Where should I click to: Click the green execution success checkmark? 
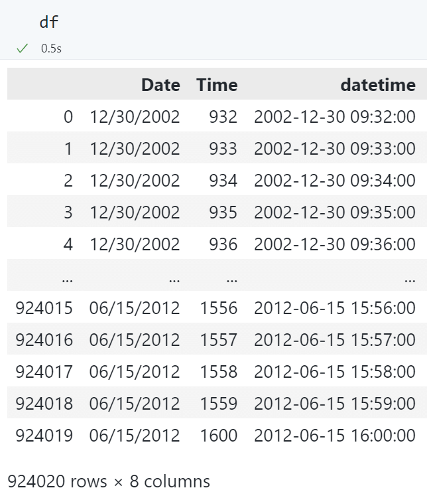coord(23,48)
